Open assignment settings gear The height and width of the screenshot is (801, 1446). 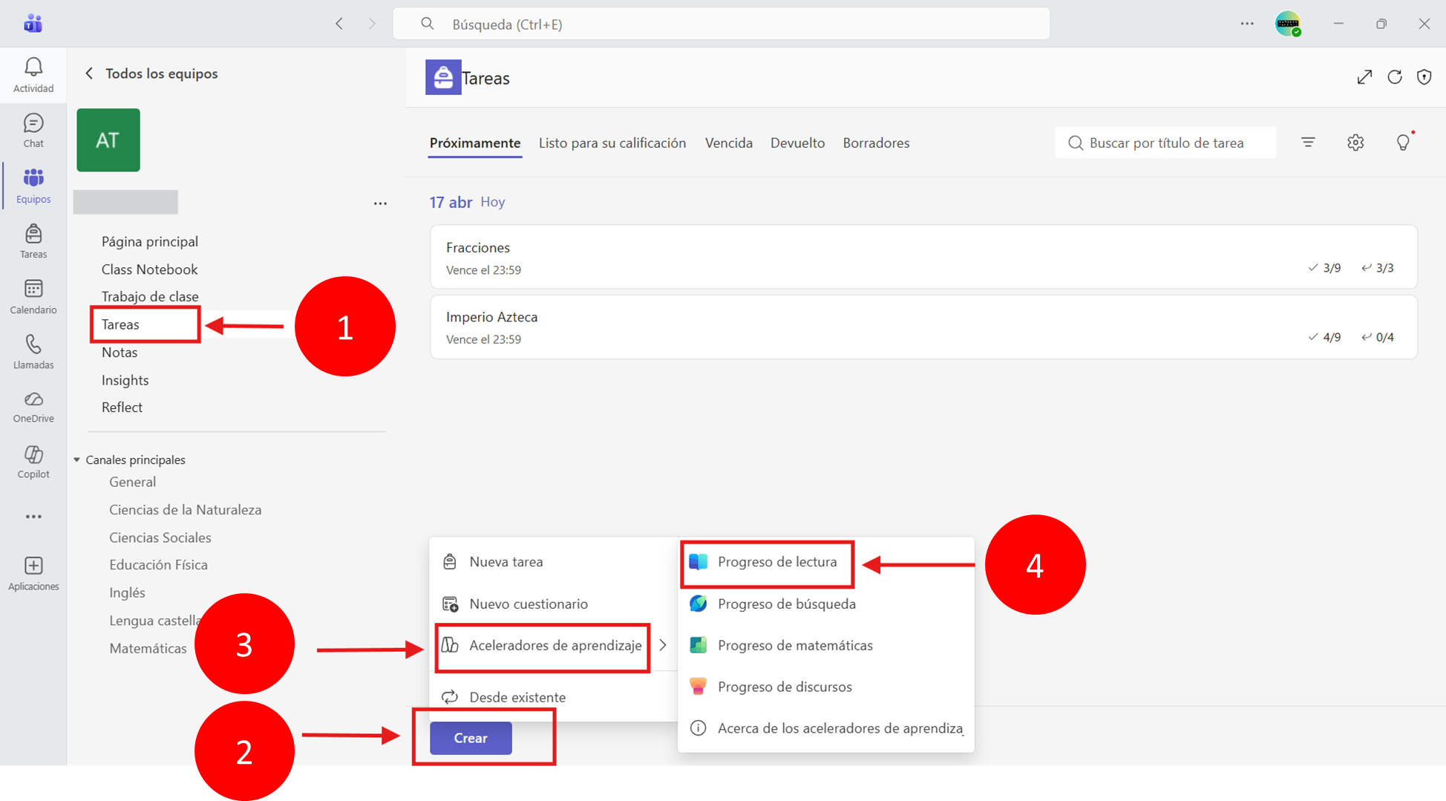(1355, 143)
